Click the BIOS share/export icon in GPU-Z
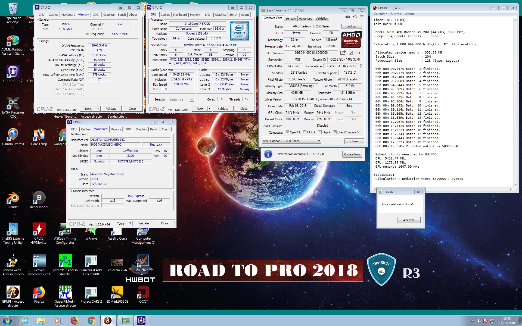Screen dimensions: 522x326 (x=343, y=53)
